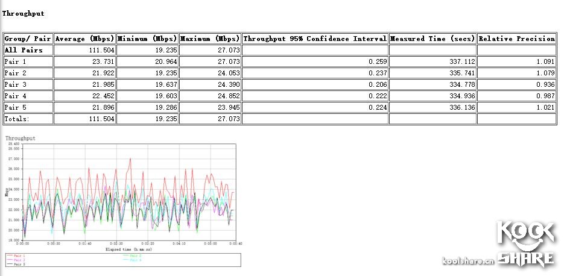Click the Maximum (Mbps) column header
The width and height of the screenshot is (564, 276).
[x=210, y=39]
